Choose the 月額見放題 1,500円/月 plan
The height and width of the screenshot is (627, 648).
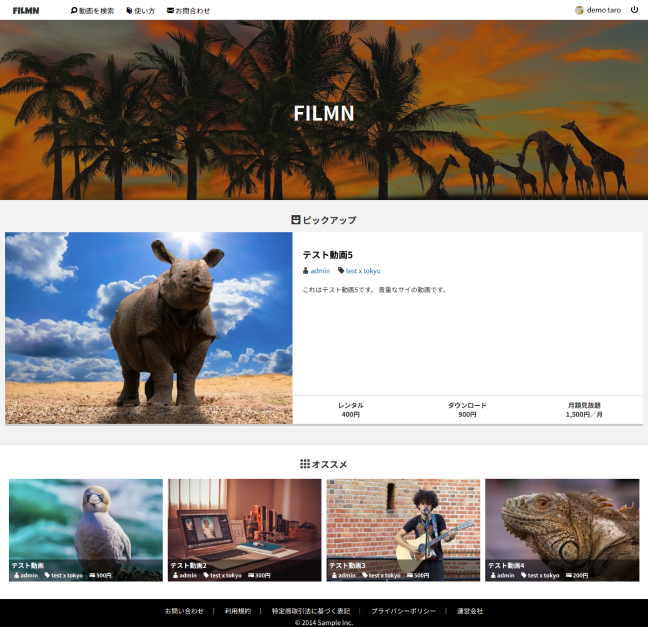pos(584,410)
